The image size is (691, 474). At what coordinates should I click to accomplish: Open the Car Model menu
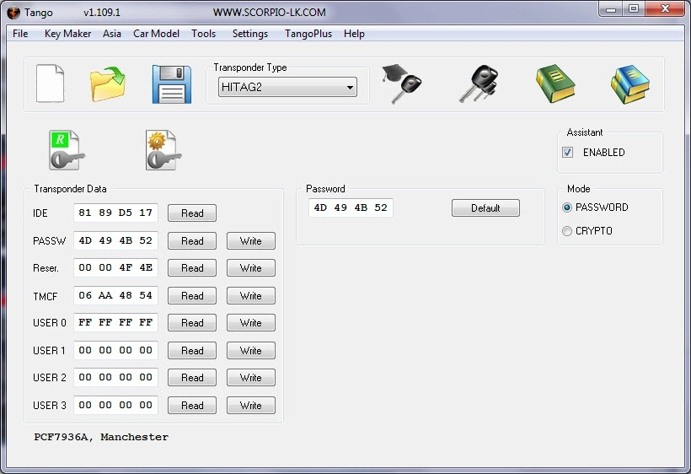pyautogui.click(x=156, y=34)
